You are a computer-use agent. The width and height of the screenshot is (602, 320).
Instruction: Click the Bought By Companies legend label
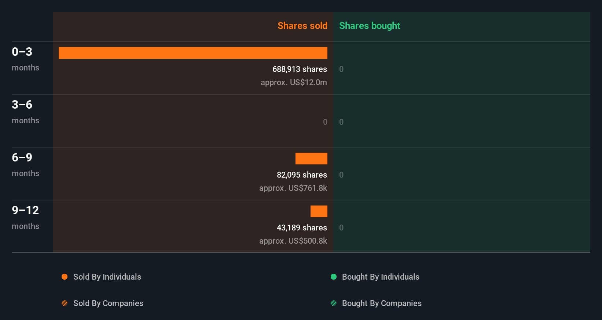point(382,303)
